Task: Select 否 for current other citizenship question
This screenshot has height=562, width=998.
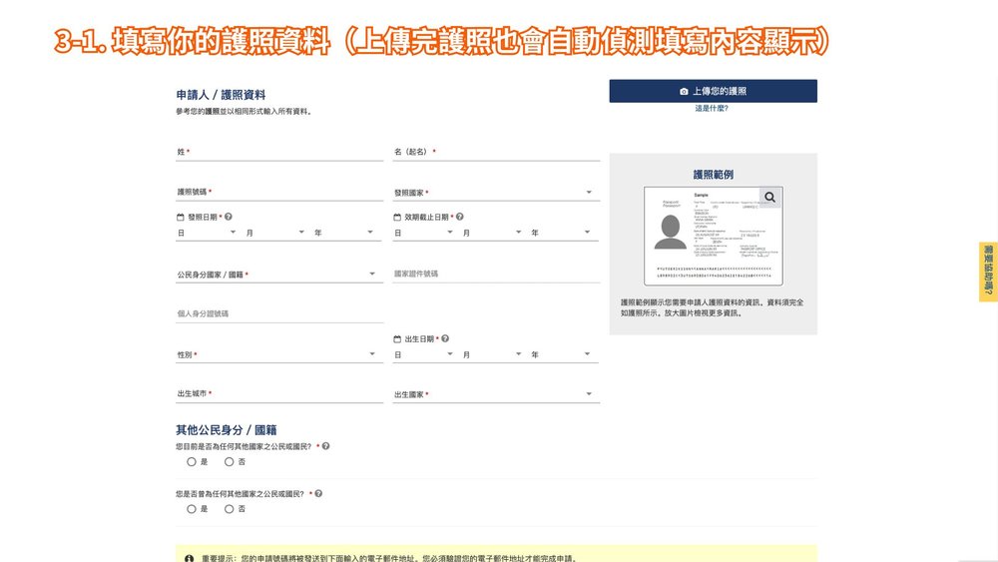Action: point(230,462)
